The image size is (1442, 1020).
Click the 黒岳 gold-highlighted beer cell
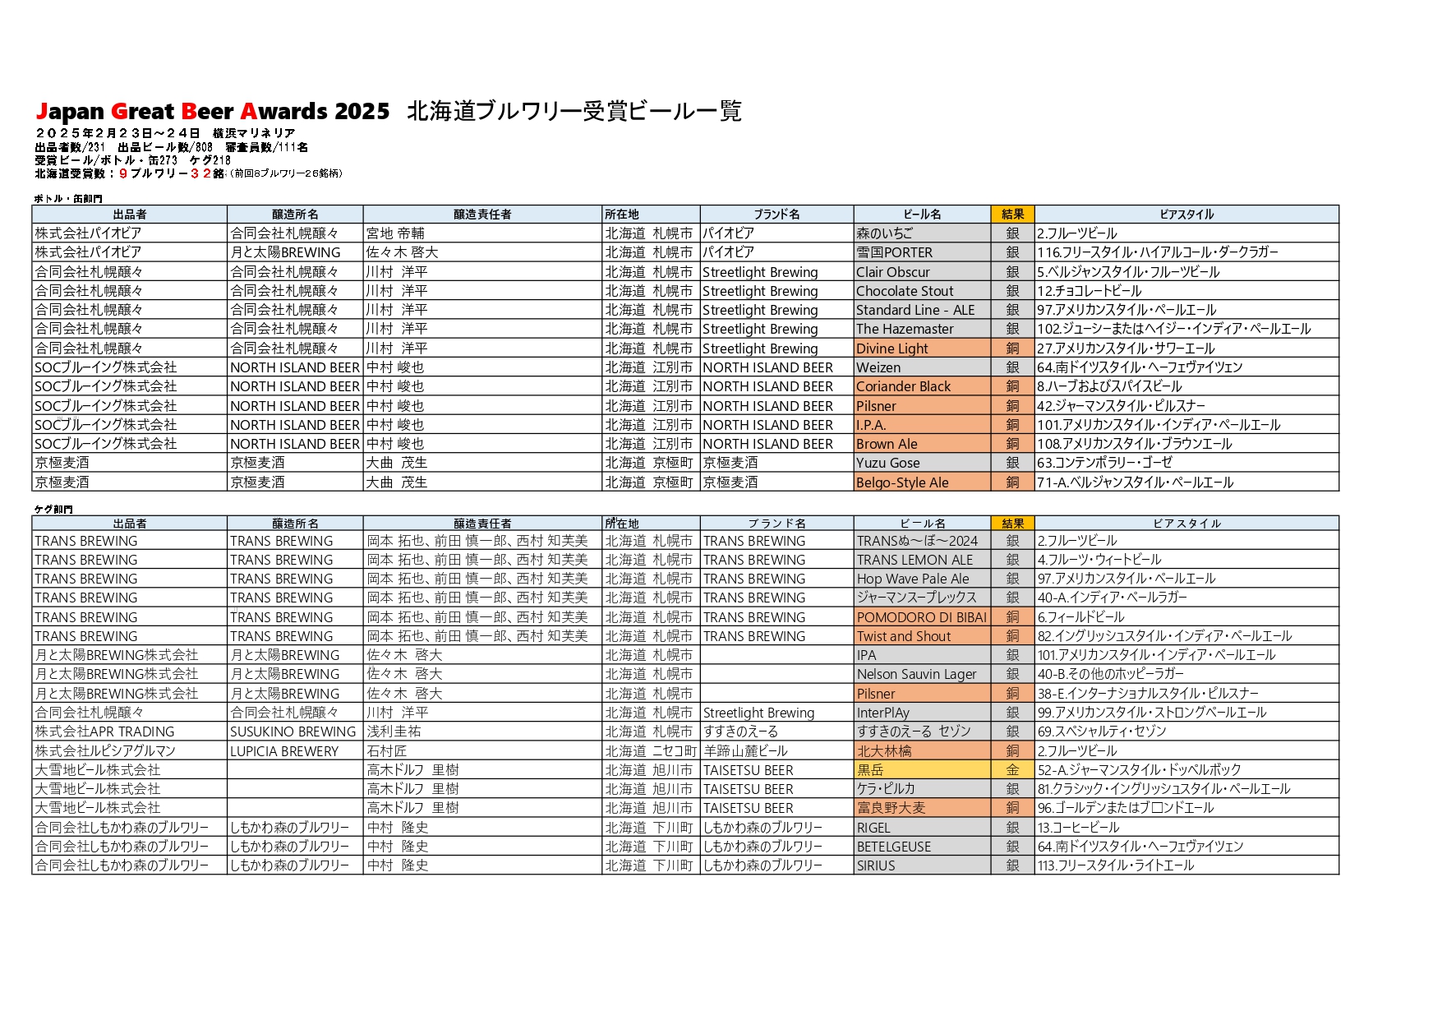pyautogui.click(x=922, y=770)
